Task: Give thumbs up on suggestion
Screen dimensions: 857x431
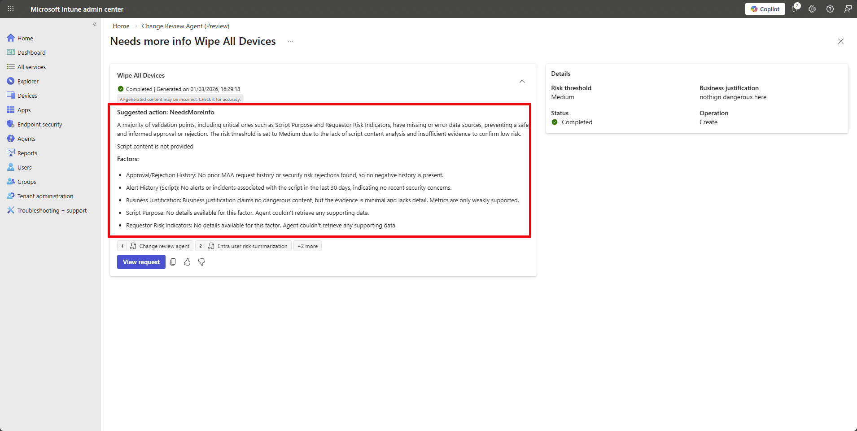Action: coord(187,262)
